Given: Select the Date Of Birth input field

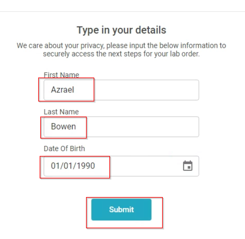Looking at the screenshot, I should [x=121, y=166].
